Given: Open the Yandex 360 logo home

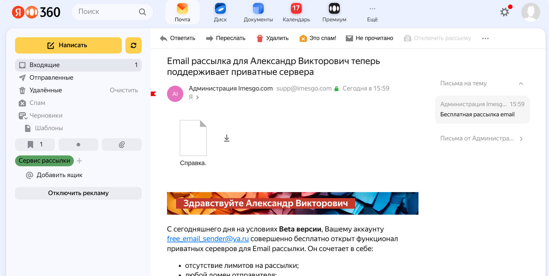Looking at the screenshot, I should [x=36, y=12].
